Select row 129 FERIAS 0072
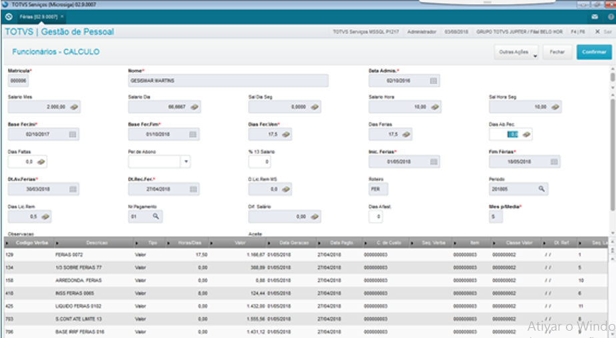 point(305,255)
